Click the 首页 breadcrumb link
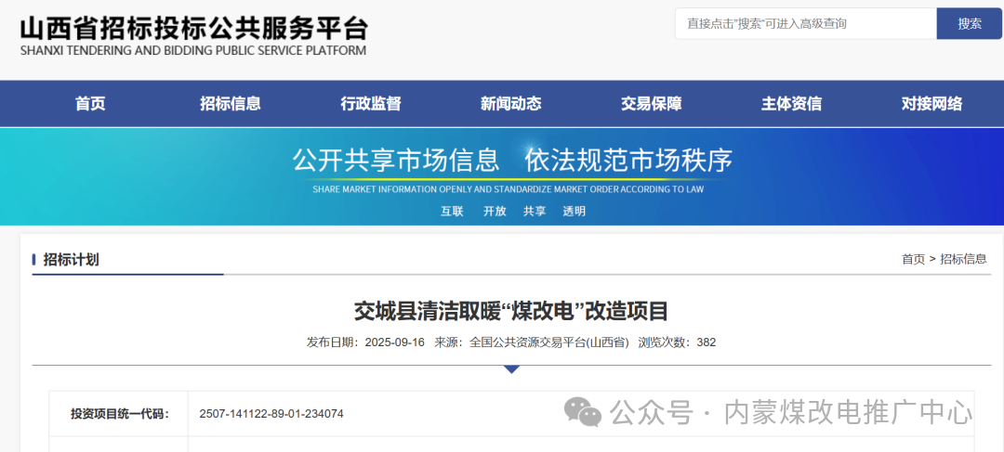This screenshot has height=452, width=1004. click(x=913, y=259)
